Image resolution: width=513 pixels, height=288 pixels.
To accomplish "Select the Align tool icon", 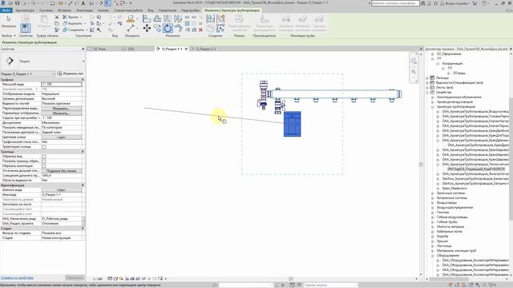I will point(147,18).
